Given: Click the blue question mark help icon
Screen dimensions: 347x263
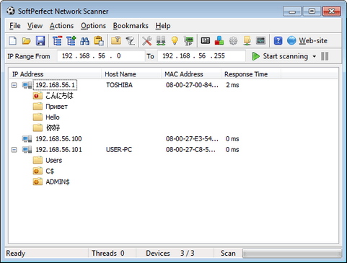Looking at the screenshot, I should pyautogui.click(x=278, y=40).
